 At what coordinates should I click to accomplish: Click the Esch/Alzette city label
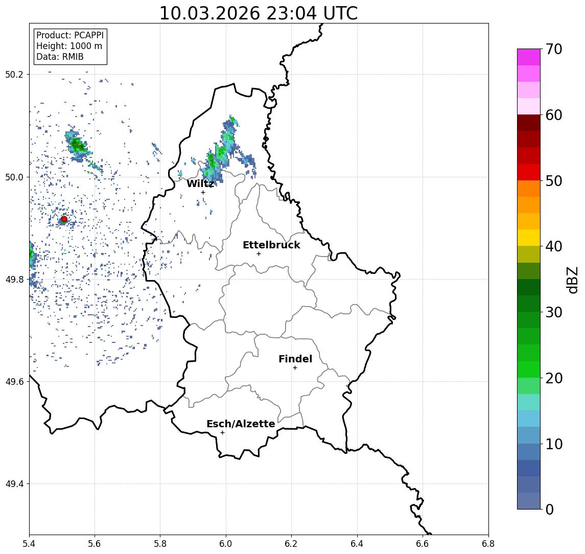click(241, 424)
